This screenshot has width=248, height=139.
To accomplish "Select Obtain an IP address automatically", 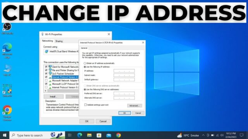I will pos(85,63).
